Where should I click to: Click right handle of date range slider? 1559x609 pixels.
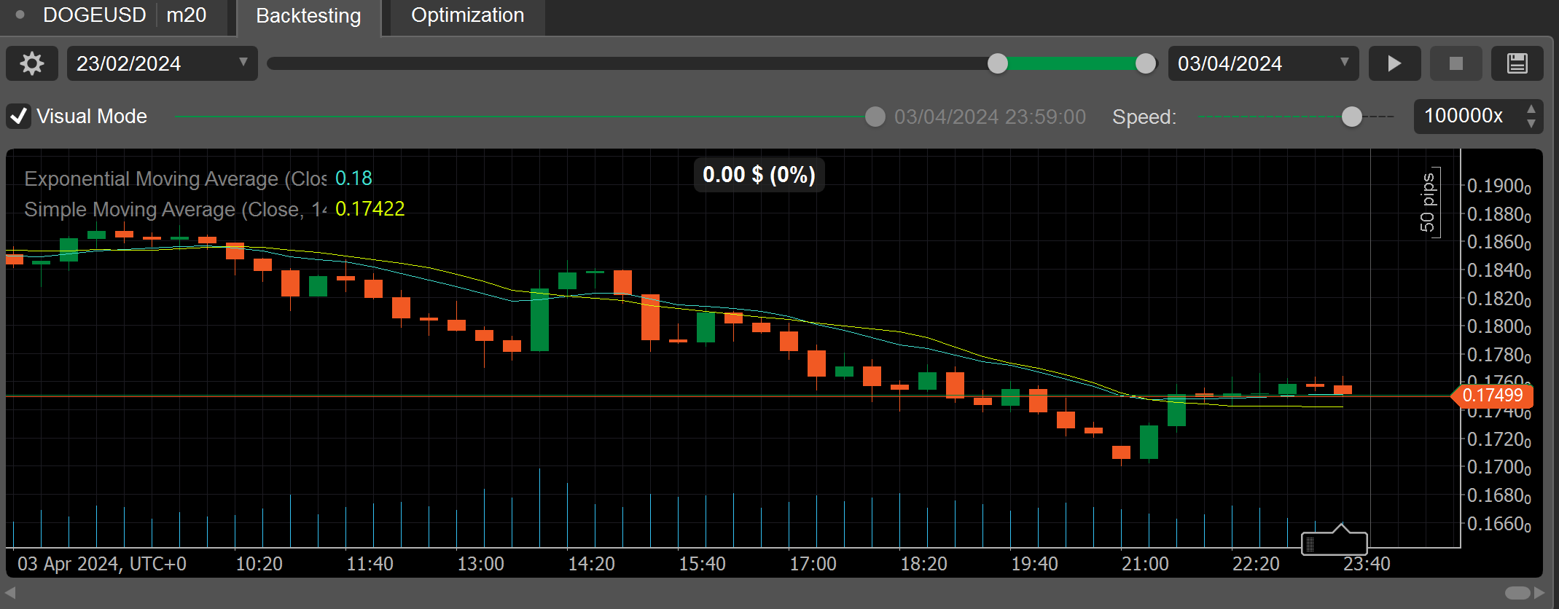tap(1145, 64)
